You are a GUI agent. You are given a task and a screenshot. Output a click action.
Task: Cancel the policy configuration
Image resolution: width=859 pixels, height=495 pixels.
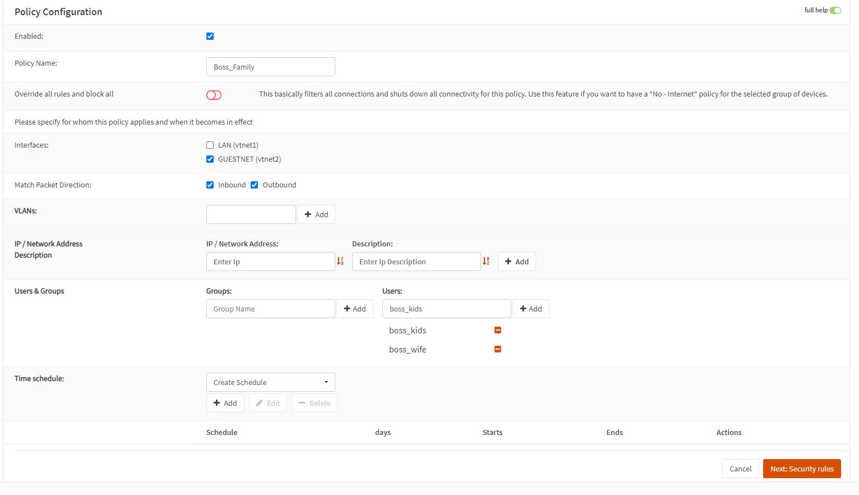click(x=740, y=469)
